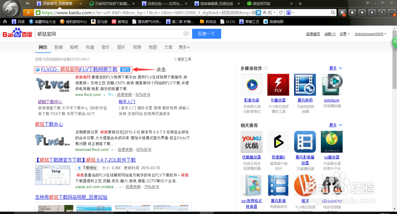Click the star favorites toolbar button
This screenshot has width=397, height=214.
[x=362, y=12]
